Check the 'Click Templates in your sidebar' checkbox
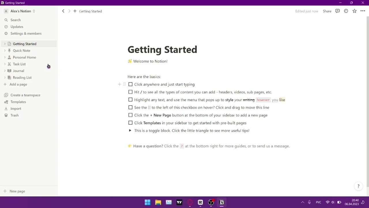The height and width of the screenshot is (208, 369). click(130, 123)
